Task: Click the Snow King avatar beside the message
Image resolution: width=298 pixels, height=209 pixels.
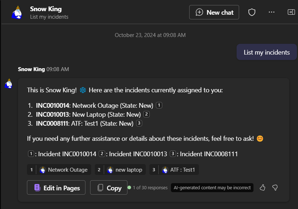Action: click(x=9, y=84)
